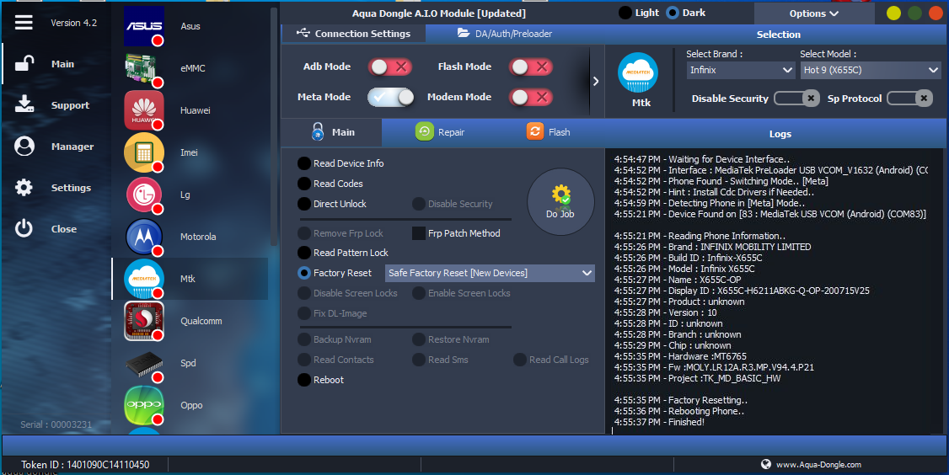Turn off the Meta Mode switch
This screenshot has height=475, width=949.
point(391,97)
